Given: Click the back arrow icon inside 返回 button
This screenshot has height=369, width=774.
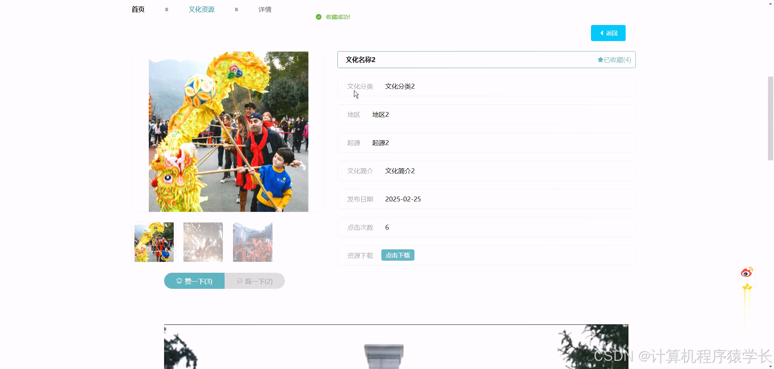Looking at the screenshot, I should click(601, 33).
